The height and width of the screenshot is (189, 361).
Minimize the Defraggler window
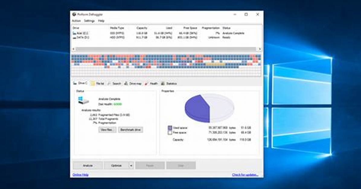(x=235, y=14)
